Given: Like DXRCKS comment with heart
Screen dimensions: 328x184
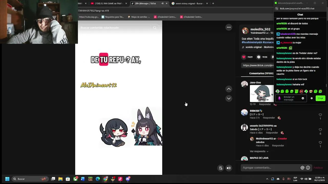Looking at the screenshot, I should (x=320, y=115).
